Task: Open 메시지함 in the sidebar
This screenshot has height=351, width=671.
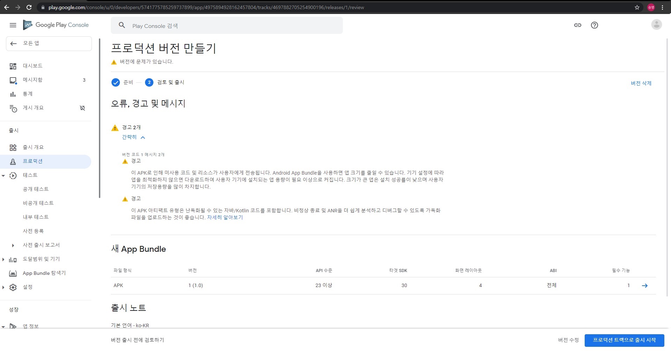Action: tap(33, 80)
